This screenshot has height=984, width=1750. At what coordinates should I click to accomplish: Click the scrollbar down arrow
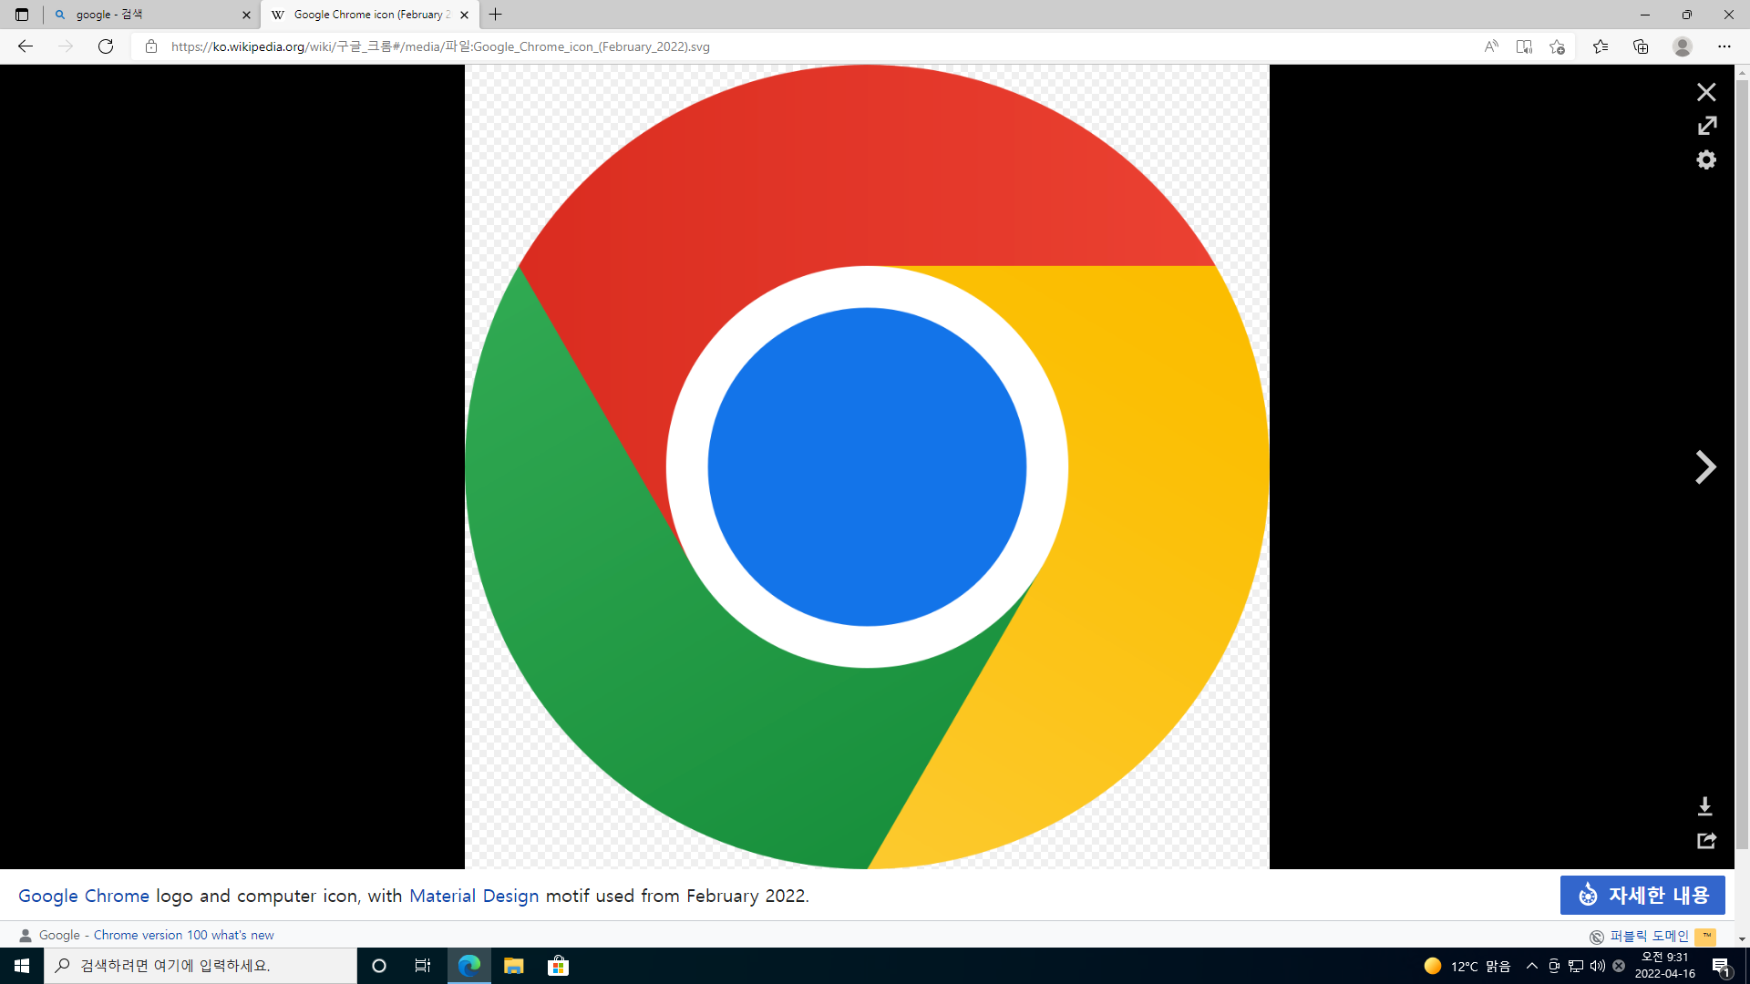tap(1742, 938)
